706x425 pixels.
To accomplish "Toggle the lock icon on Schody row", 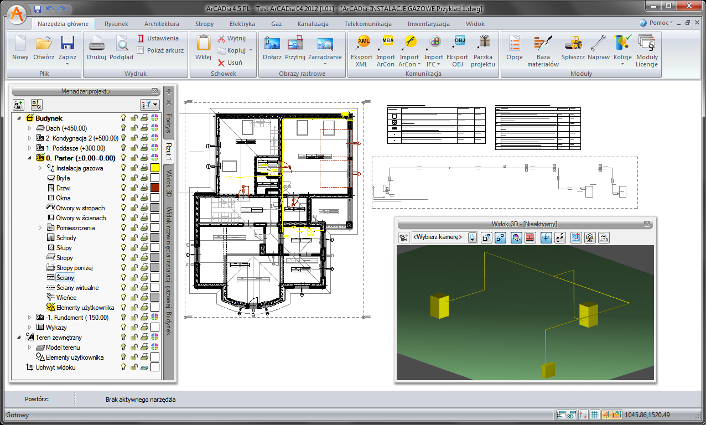I will (134, 238).
